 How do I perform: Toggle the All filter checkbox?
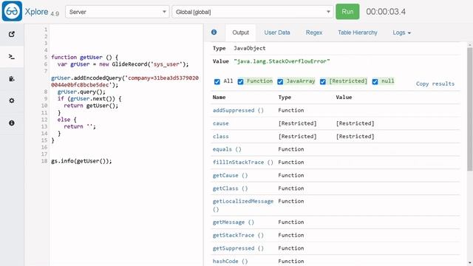click(217, 82)
